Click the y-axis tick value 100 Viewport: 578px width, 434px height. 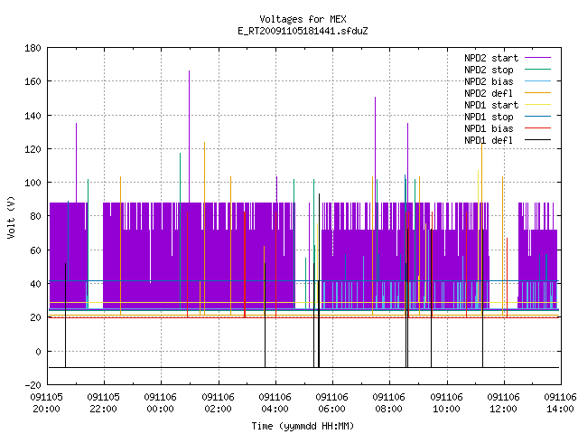click(33, 183)
